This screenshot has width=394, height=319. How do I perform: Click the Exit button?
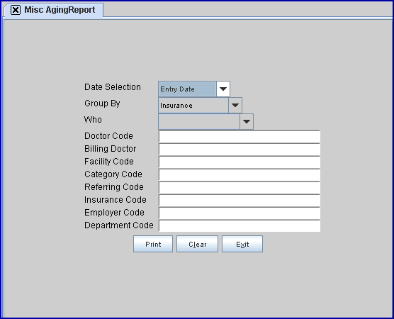click(242, 244)
